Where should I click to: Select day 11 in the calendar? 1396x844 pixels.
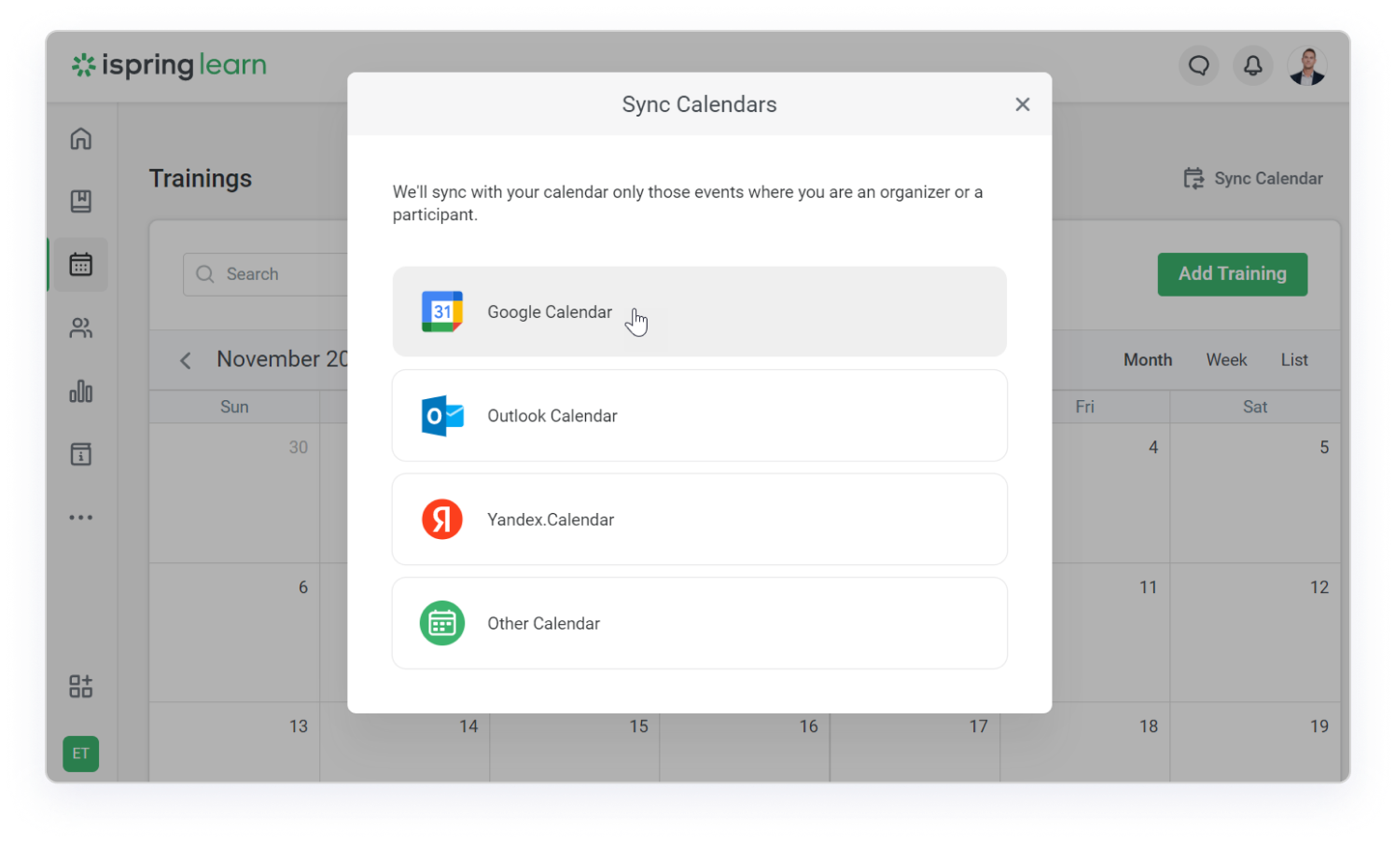[x=1148, y=588]
